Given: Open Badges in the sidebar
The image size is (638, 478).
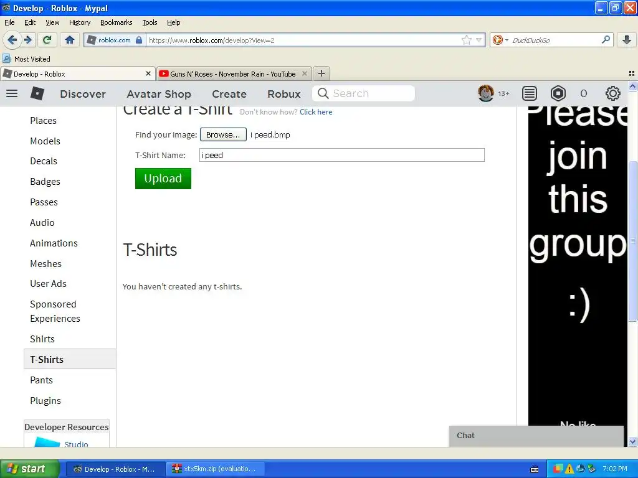Looking at the screenshot, I should click(x=45, y=182).
